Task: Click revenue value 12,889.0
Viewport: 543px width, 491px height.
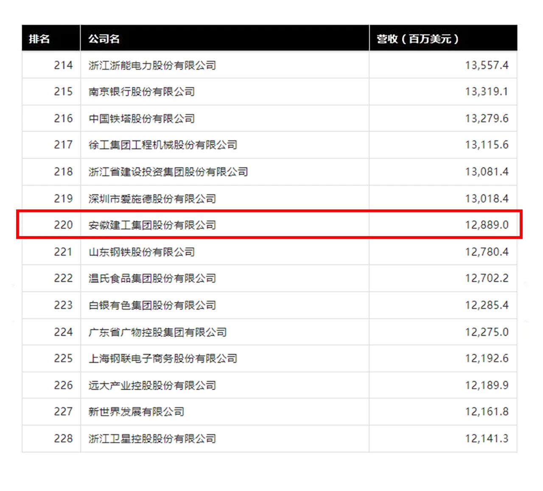Action: pos(486,225)
